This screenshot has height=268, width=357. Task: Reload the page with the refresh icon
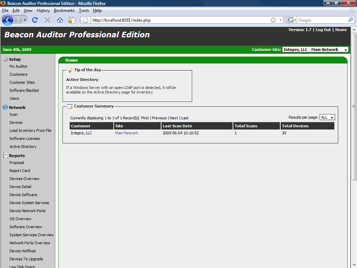point(35,20)
